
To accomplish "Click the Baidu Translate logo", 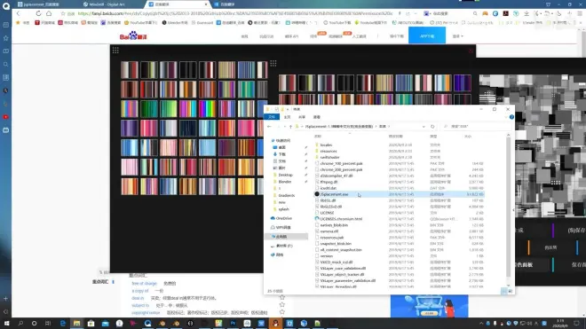I will coord(133,35).
